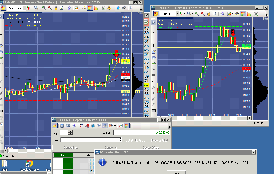This screenshot has height=174, width=274.
Task: Click the magnifier zoom tool in 10 ticks chart
Action: (x=189, y=14)
